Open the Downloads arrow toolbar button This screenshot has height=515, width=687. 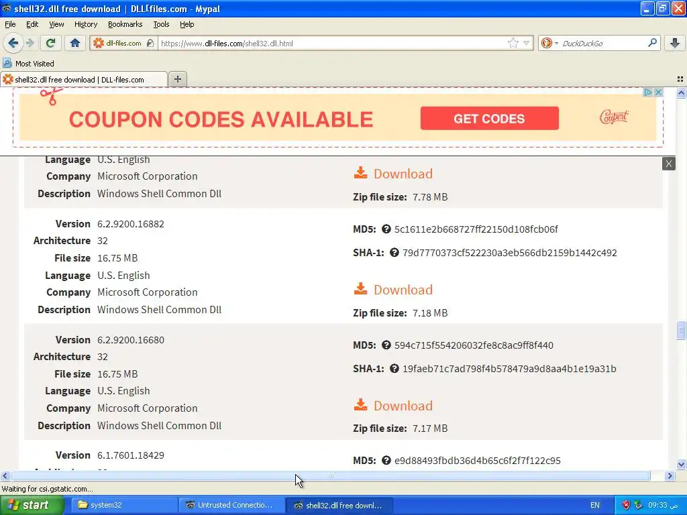(675, 43)
